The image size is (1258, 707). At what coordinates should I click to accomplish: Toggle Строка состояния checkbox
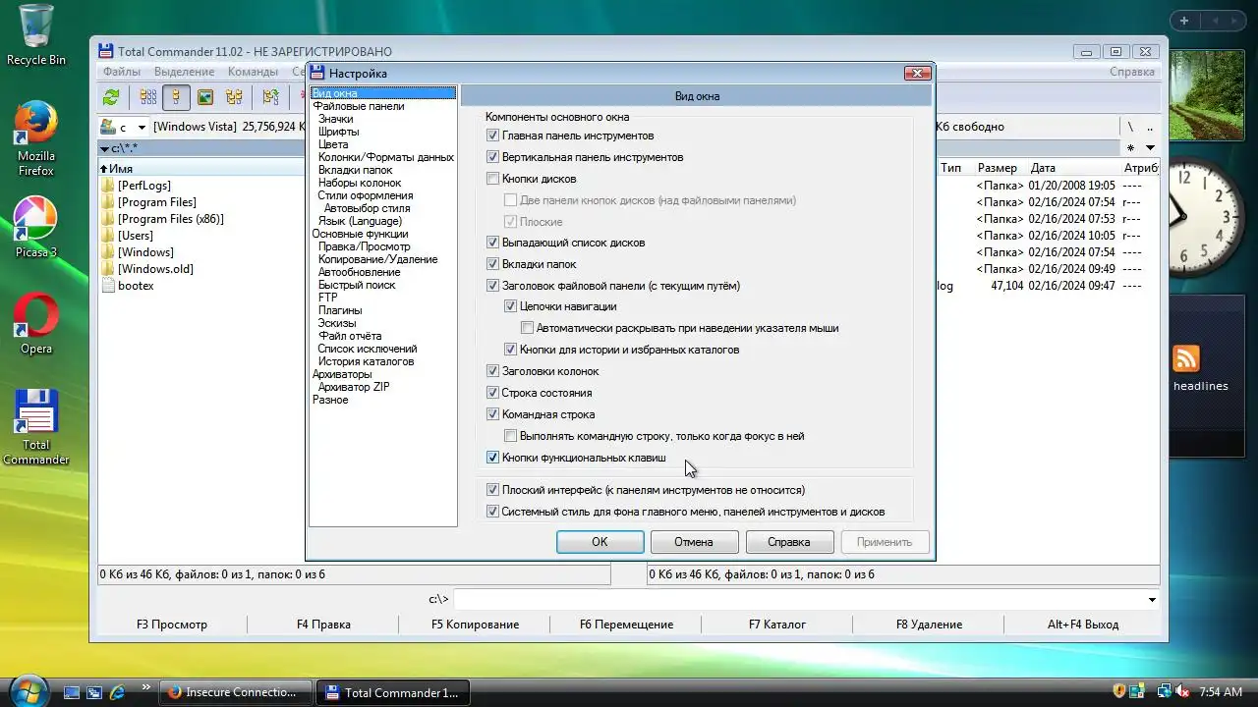pyautogui.click(x=493, y=393)
